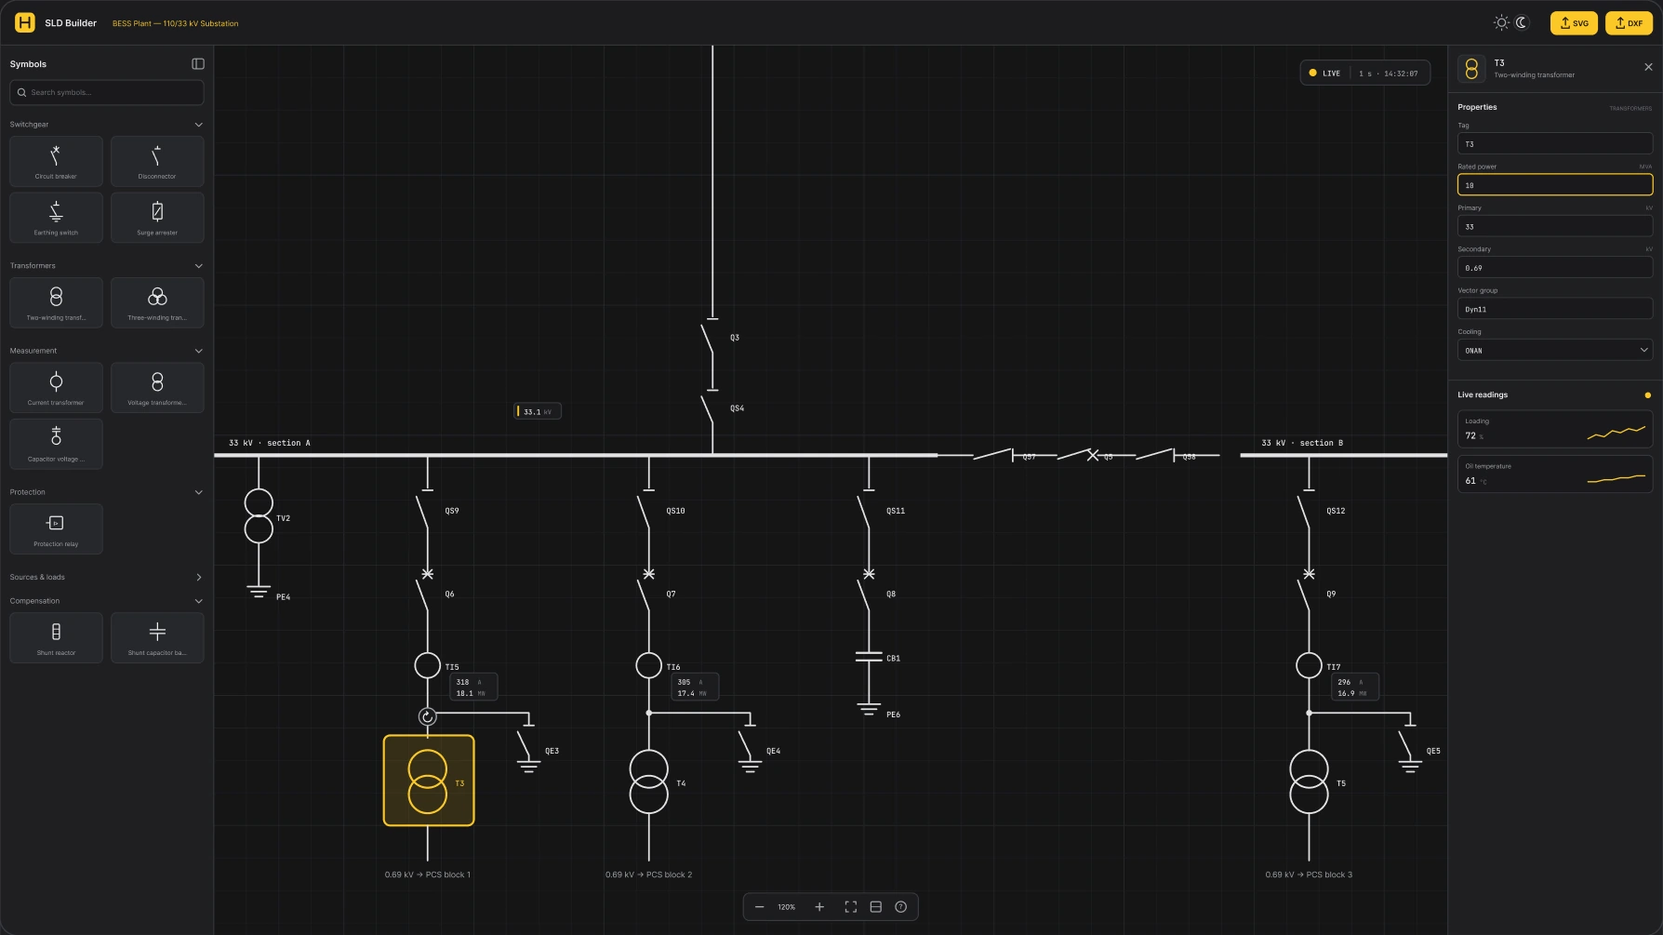Choose the Three-winding transformer symbol
Viewport: 1663px width, 935px height.
pyautogui.click(x=157, y=302)
